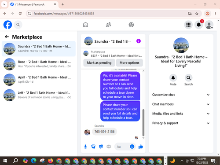Open Firefox from taskbar

51,161
